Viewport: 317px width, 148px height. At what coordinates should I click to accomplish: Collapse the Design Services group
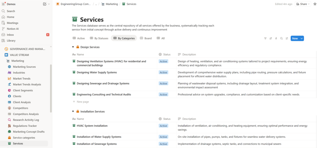pos(73,47)
